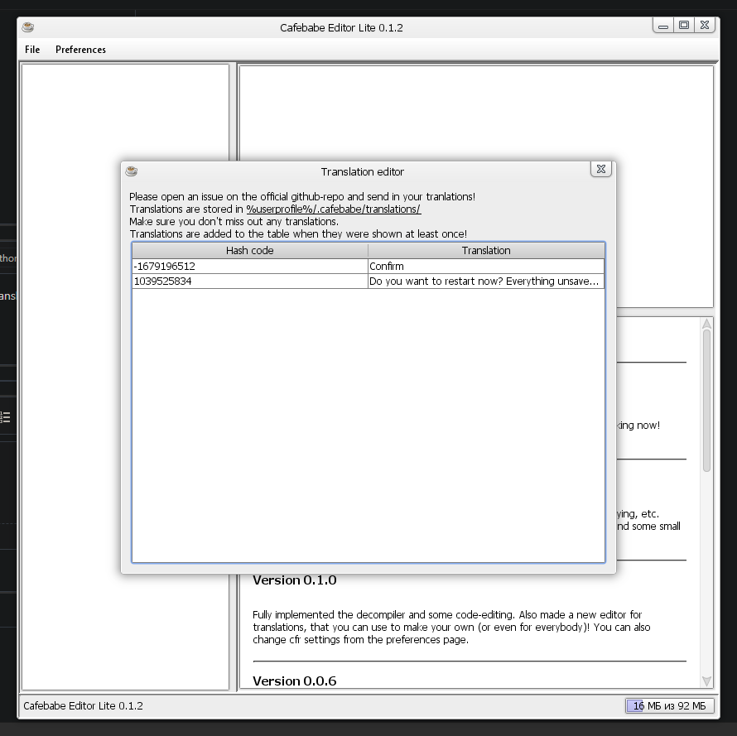Open the %userprofile%/.cafebabe/translations/ link
This screenshot has height=736, width=737.
(x=333, y=209)
